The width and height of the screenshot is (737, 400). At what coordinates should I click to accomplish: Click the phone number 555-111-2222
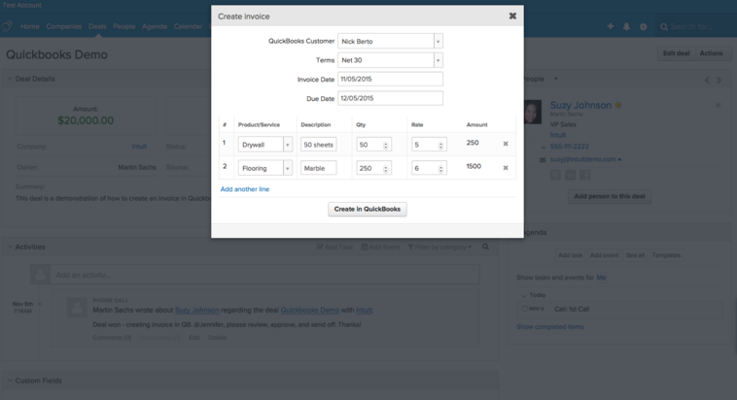tap(569, 147)
